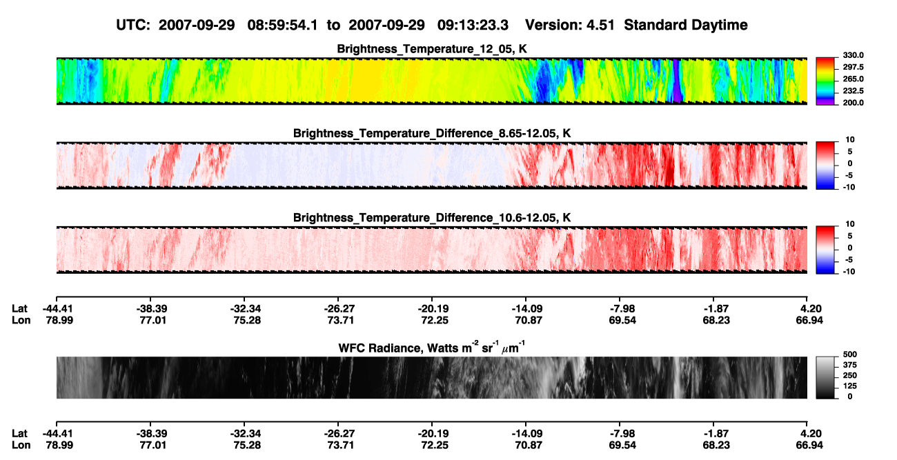
Task: Click latitude -26.27 under the 10.6-12.05 panel
Action: (x=337, y=308)
